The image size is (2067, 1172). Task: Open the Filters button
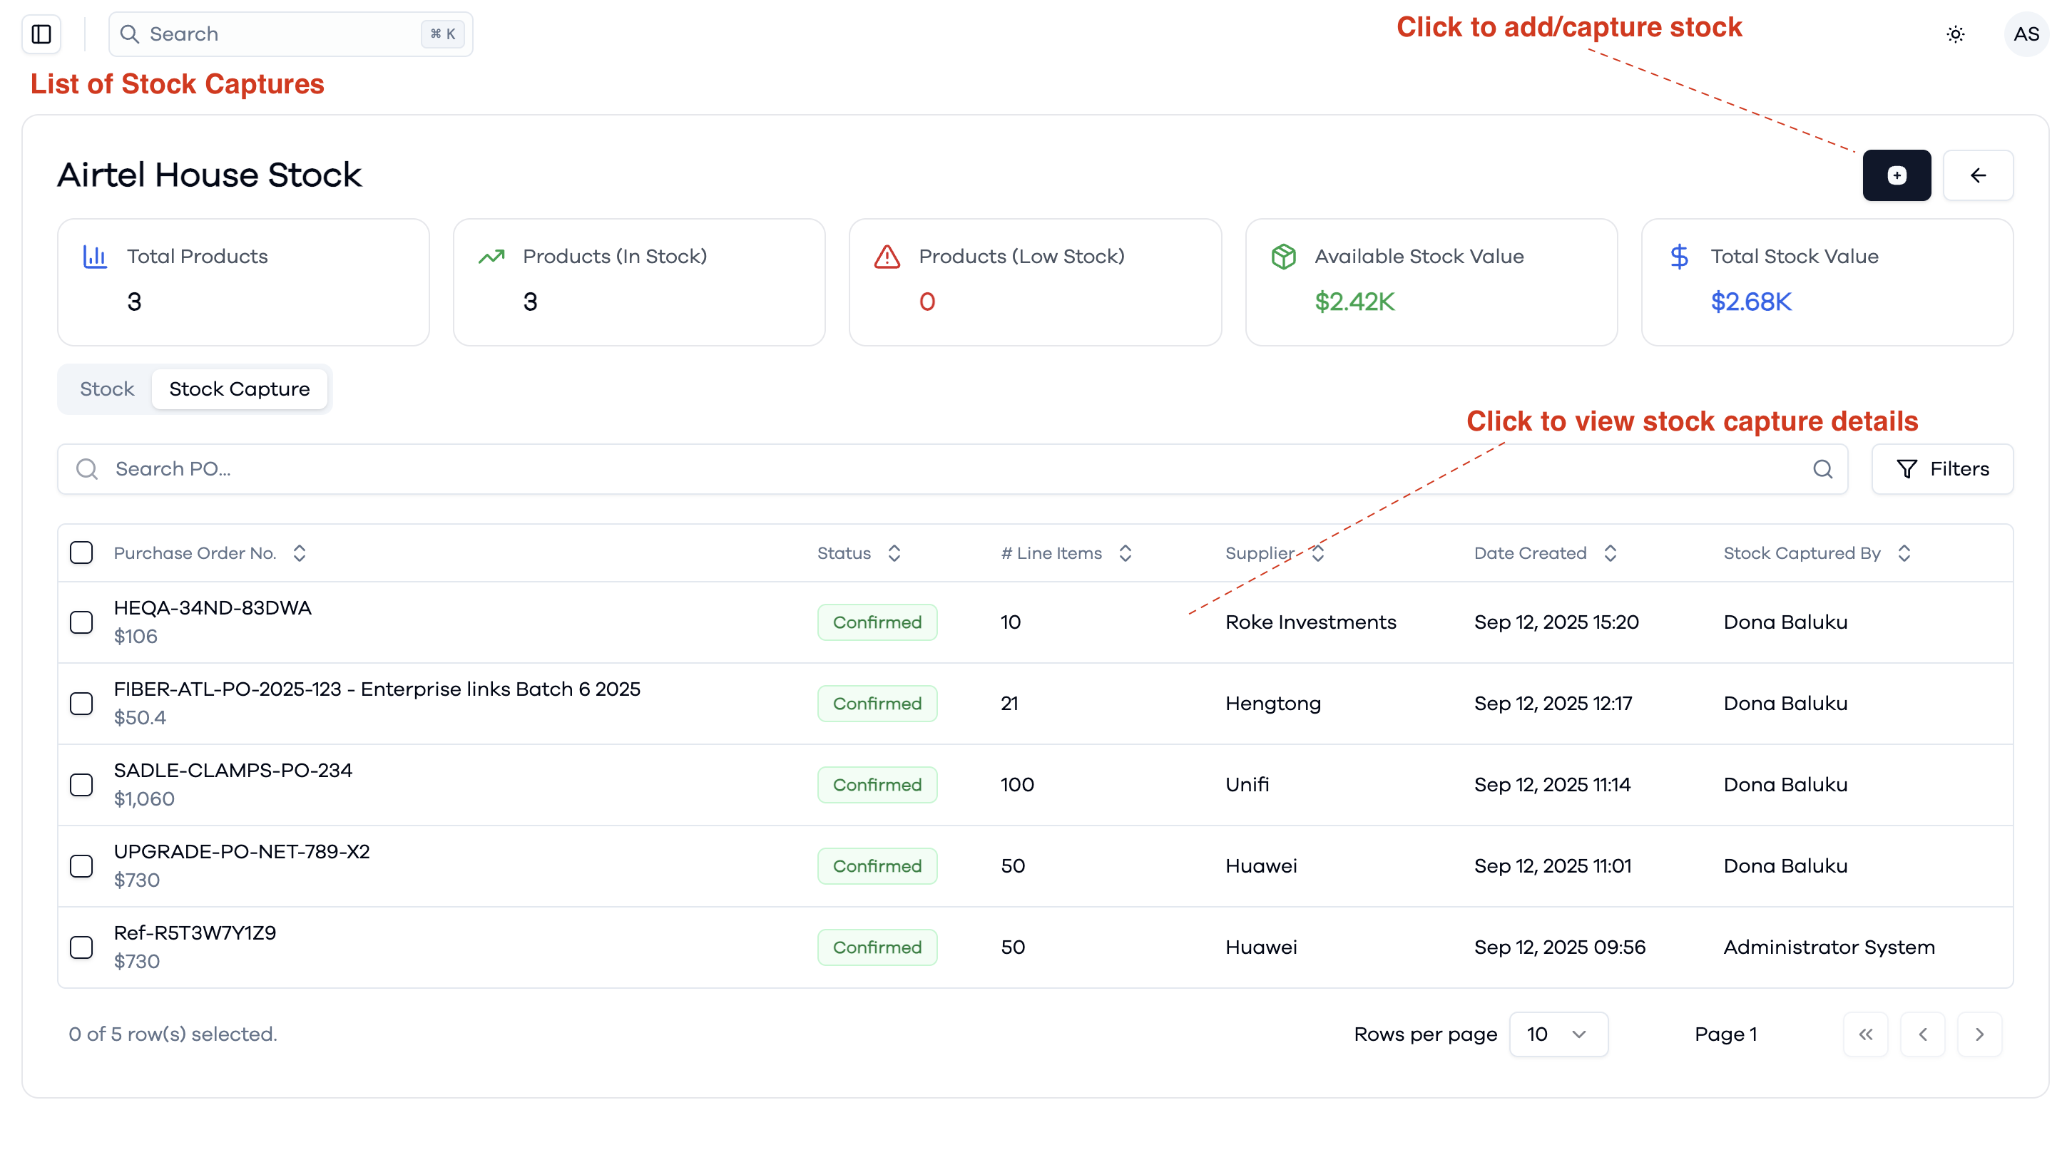click(x=1941, y=468)
